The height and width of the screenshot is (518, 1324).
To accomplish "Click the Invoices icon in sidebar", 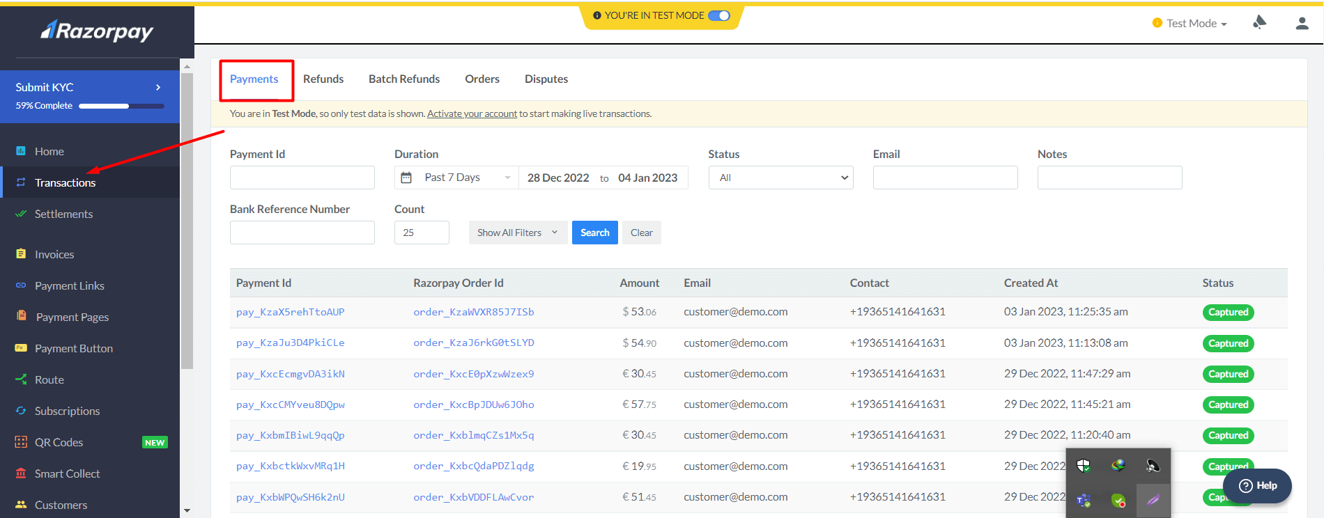I will [x=21, y=254].
